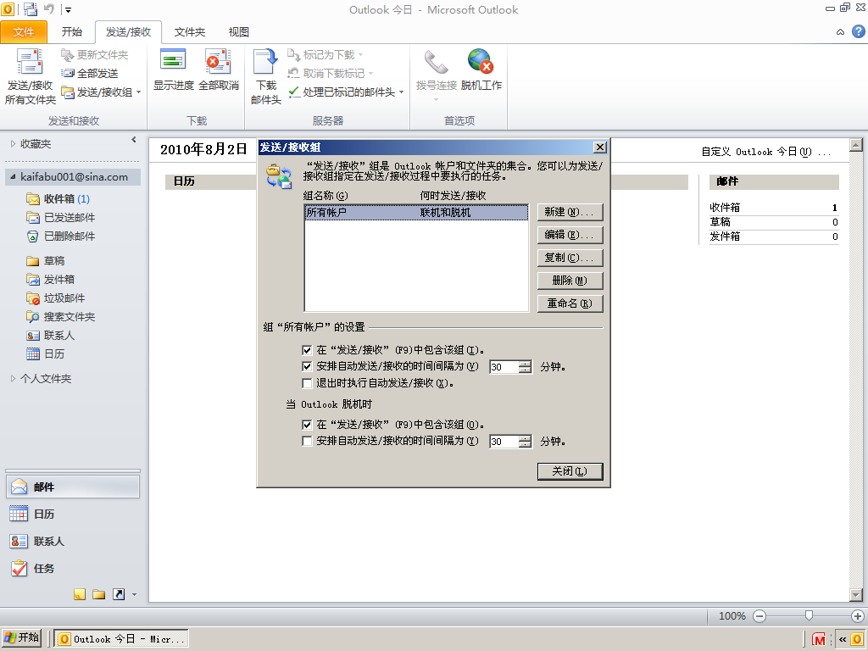Screen dimensions: 868x651
Task: Click zoom in plus button
Action: point(858,616)
